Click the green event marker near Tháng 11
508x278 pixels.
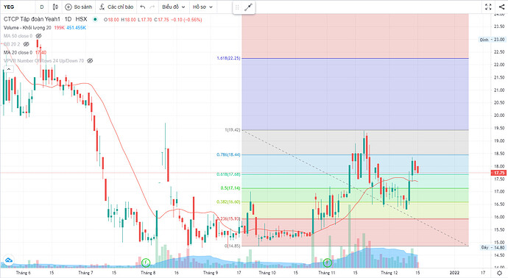tap(328, 263)
